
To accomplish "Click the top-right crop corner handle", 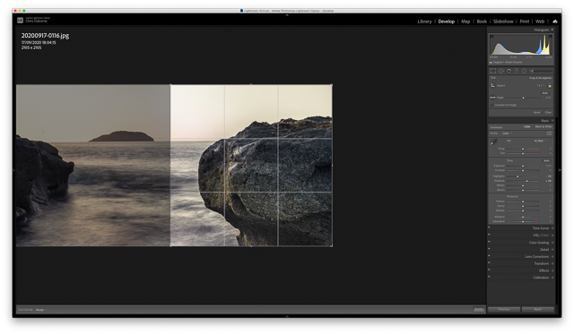I will point(332,85).
